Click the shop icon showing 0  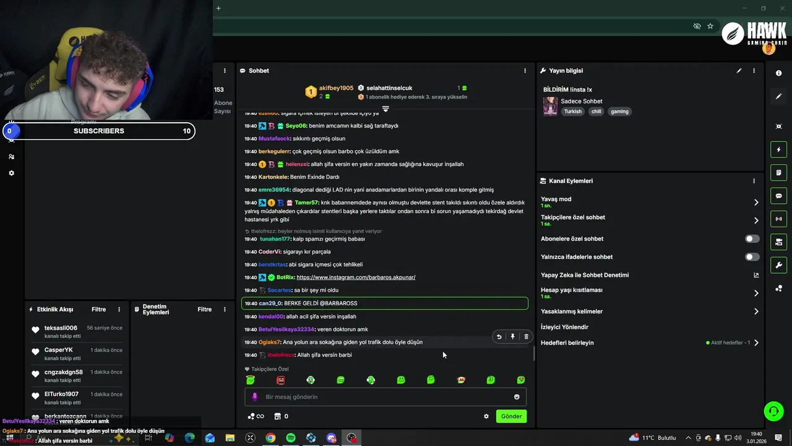tap(282, 416)
